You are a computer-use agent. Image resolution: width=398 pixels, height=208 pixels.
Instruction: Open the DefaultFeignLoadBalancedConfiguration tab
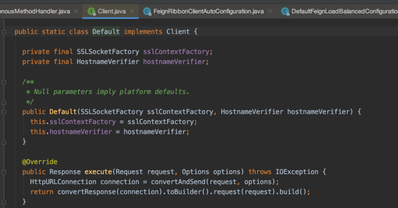pyautogui.click(x=343, y=10)
